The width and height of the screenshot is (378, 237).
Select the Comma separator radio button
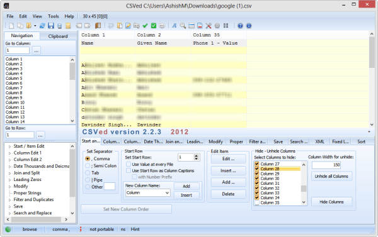pyautogui.click(x=88, y=159)
